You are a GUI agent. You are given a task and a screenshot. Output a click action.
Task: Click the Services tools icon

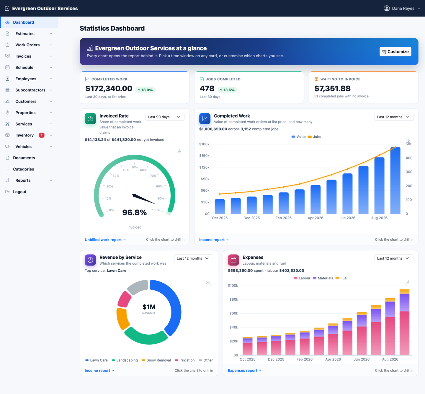coord(7,124)
